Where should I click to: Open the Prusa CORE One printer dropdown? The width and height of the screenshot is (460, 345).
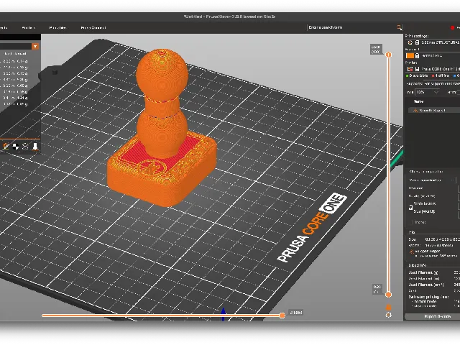(440, 69)
